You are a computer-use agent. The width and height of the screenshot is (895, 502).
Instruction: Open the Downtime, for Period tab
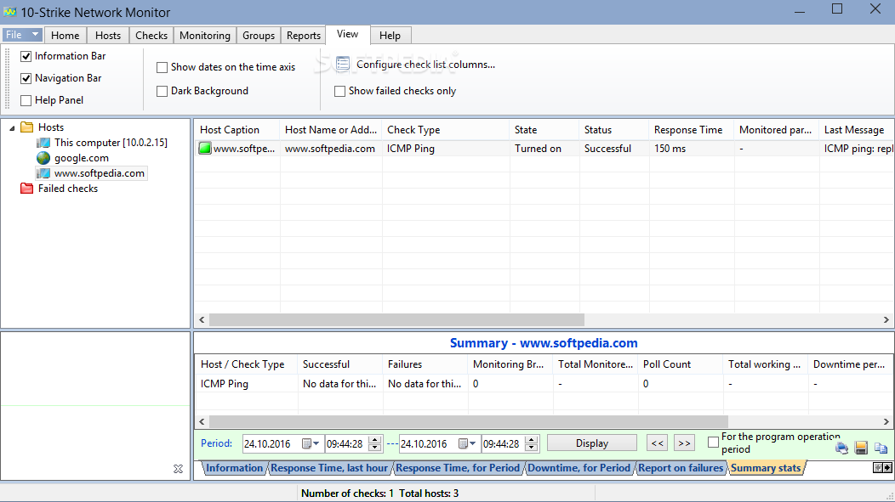(579, 468)
